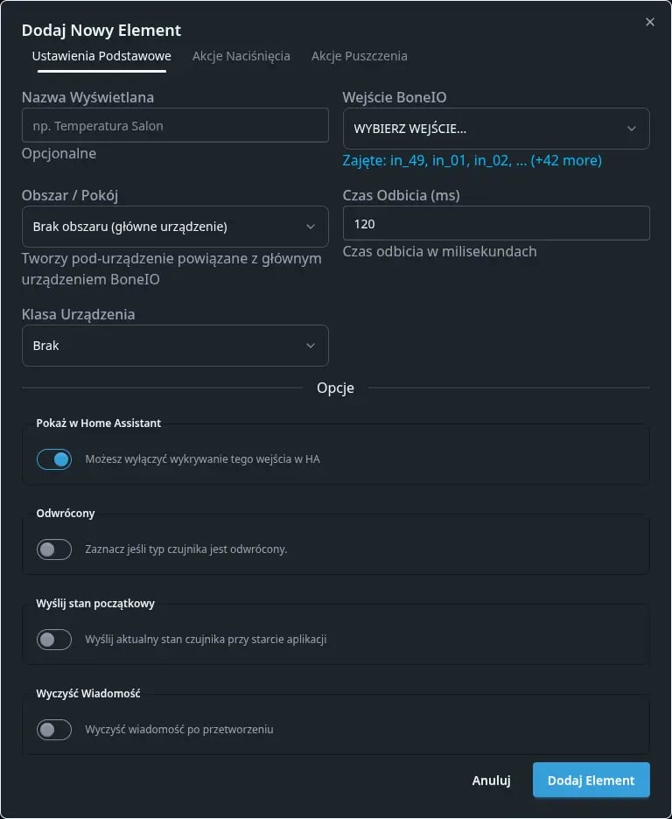Click the Opcje section divider label
This screenshot has height=819, width=672.
click(335, 388)
